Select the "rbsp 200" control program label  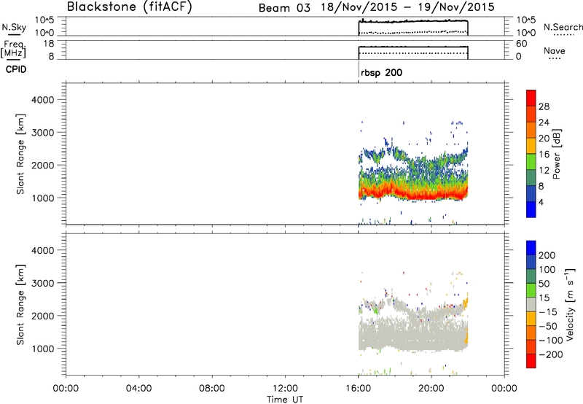click(381, 72)
